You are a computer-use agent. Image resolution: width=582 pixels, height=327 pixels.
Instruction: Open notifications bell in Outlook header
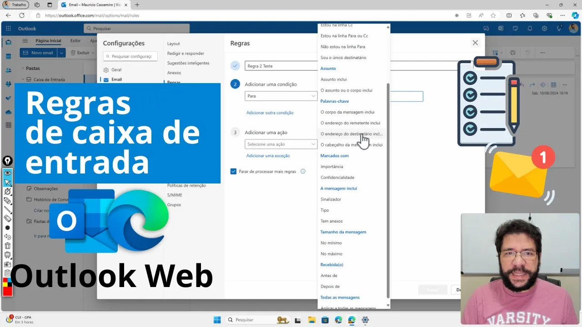pyautogui.click(x=530, y=29)
